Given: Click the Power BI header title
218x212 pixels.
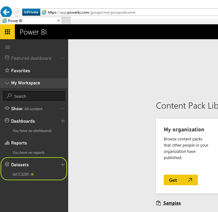Looking at the screenshot, I should point(33,32).
